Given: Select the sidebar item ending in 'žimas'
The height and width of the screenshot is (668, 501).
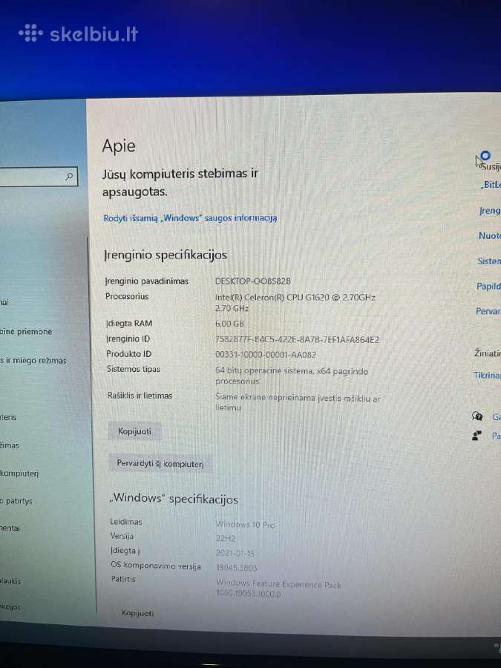Looking at the screenshot, I should tap(10, 445).
